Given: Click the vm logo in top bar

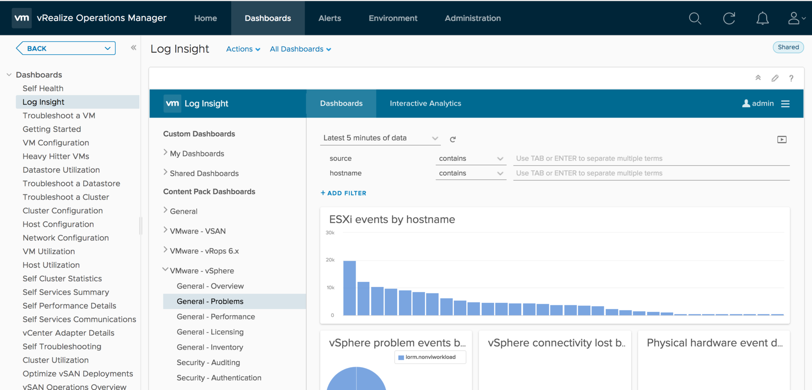Looking at the screenshot, I should 21,18.
